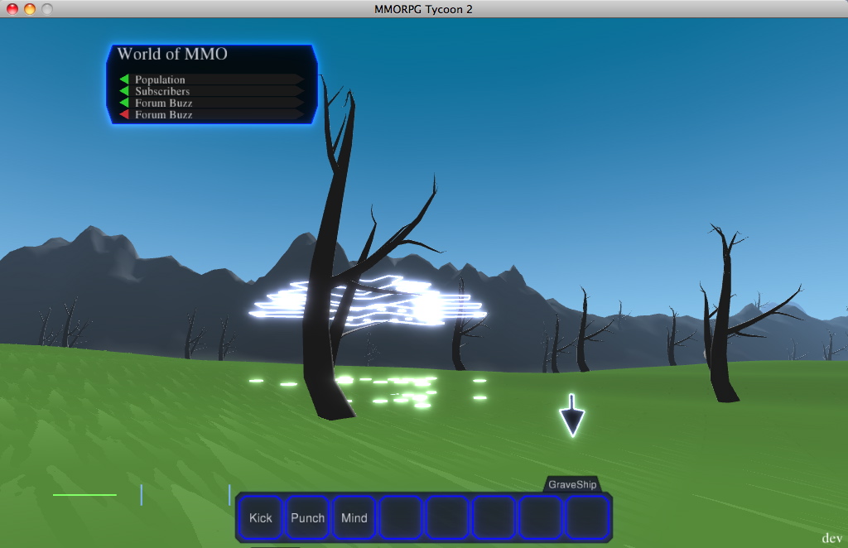Click the MMORPG Tycoon 2 window title

pos(423,9)
